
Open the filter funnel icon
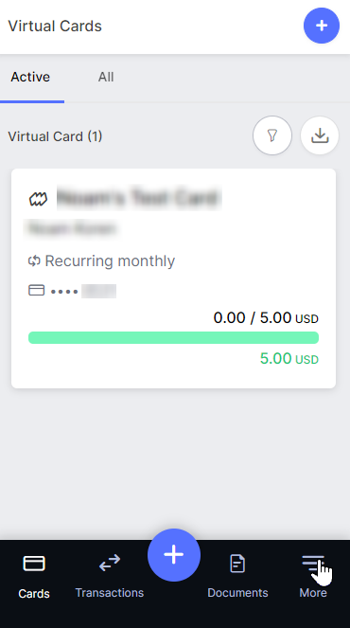pos(272,135)
